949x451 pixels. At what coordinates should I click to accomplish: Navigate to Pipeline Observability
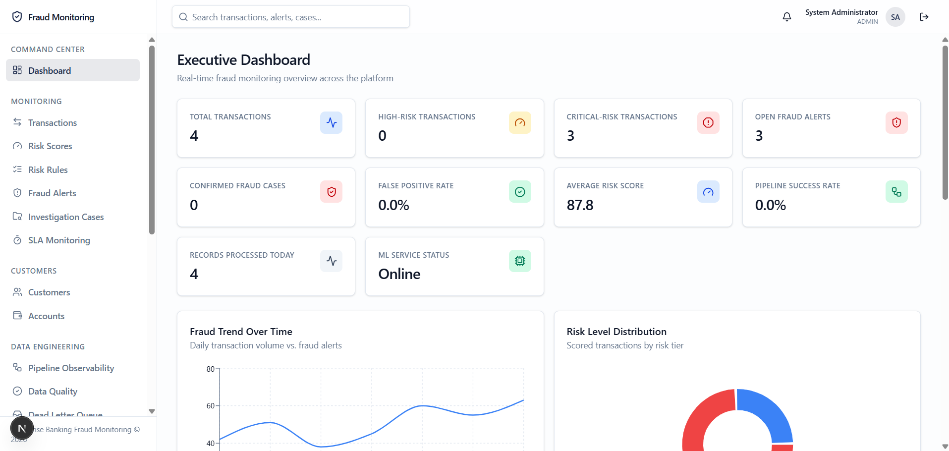click(73, 368)
